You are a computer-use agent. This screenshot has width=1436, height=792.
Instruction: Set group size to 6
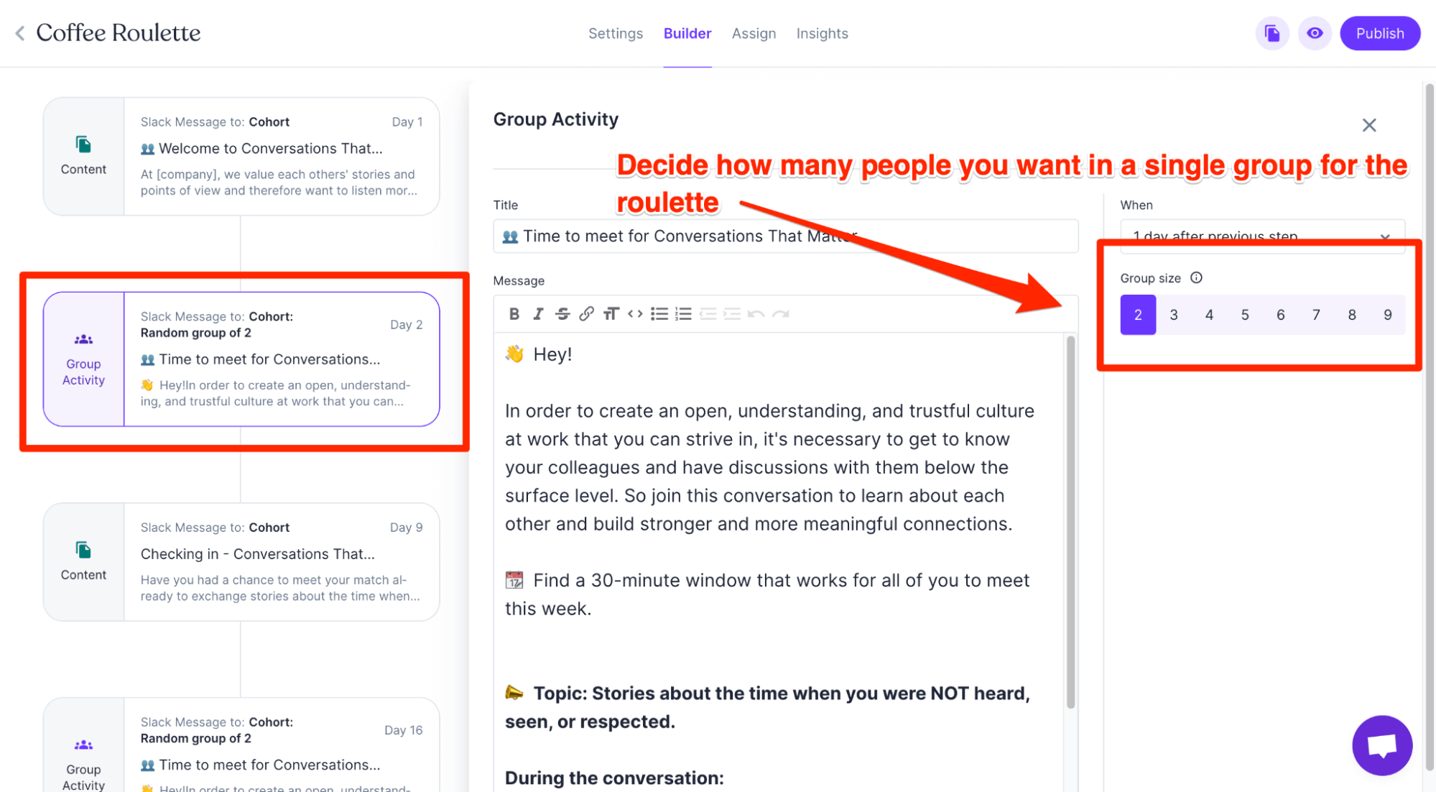click(x=1280, y=315)
